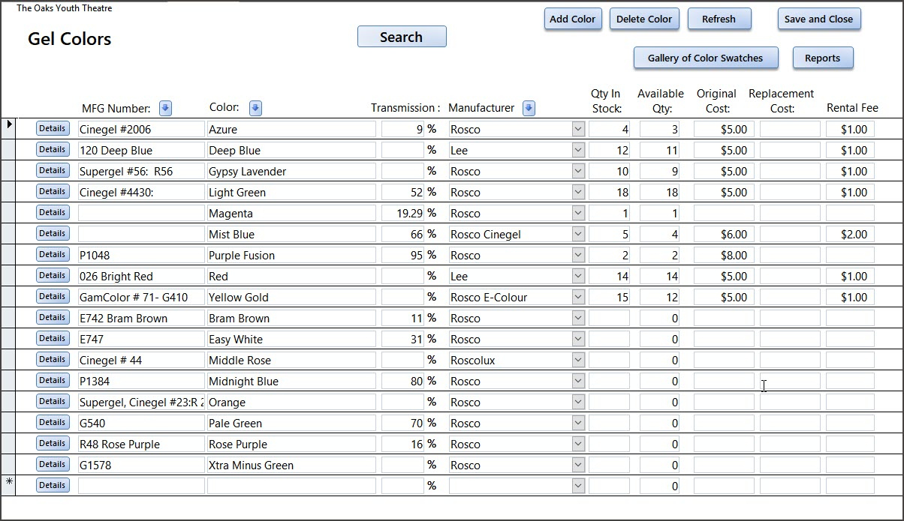Expand manufacturer dropdown for Middle Rose row

[578, 360]
